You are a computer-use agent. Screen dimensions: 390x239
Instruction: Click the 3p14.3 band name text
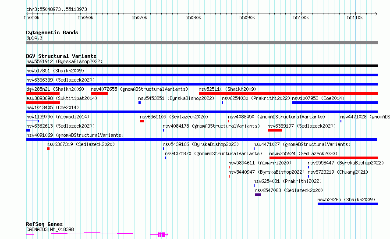pyautogui.click(x=34, y=38)
